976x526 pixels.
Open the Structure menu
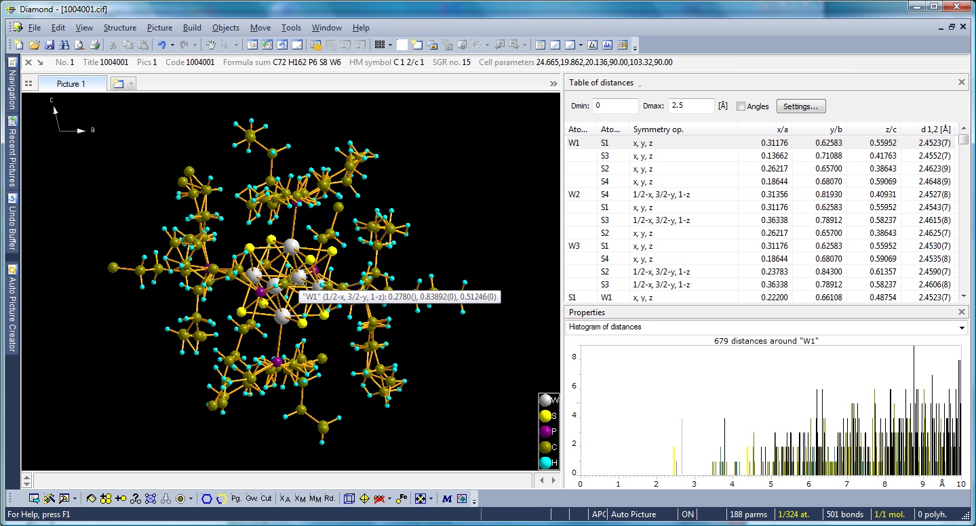119,28
